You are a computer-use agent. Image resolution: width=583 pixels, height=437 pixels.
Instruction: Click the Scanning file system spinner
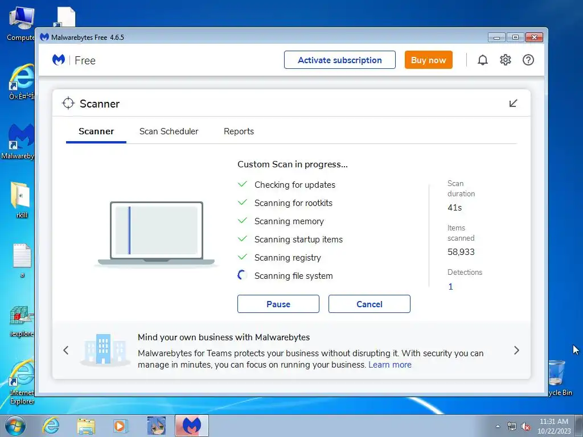coord(243,275)
